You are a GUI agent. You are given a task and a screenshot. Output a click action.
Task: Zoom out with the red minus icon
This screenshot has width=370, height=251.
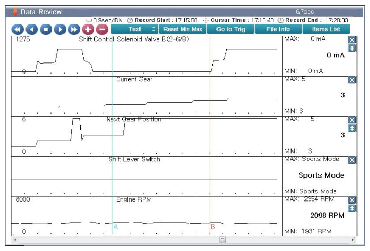tap(102, 30)
